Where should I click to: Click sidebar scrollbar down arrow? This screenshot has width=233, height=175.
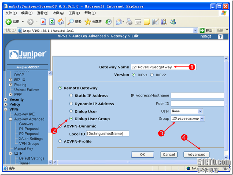click(x=50, y=162)
